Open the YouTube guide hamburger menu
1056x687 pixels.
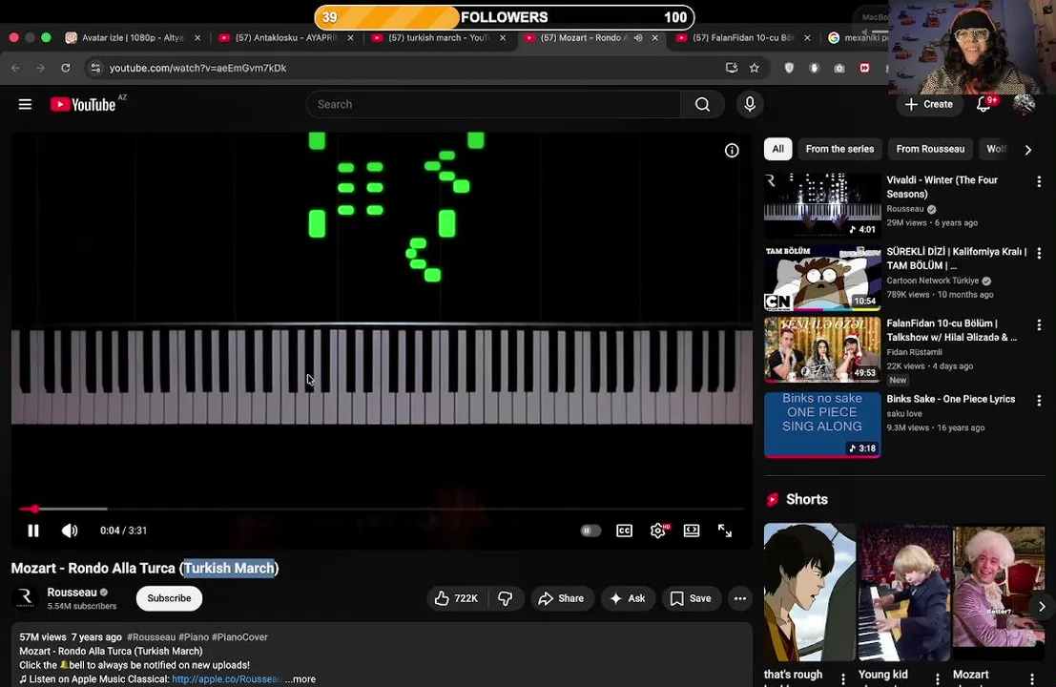25,104
